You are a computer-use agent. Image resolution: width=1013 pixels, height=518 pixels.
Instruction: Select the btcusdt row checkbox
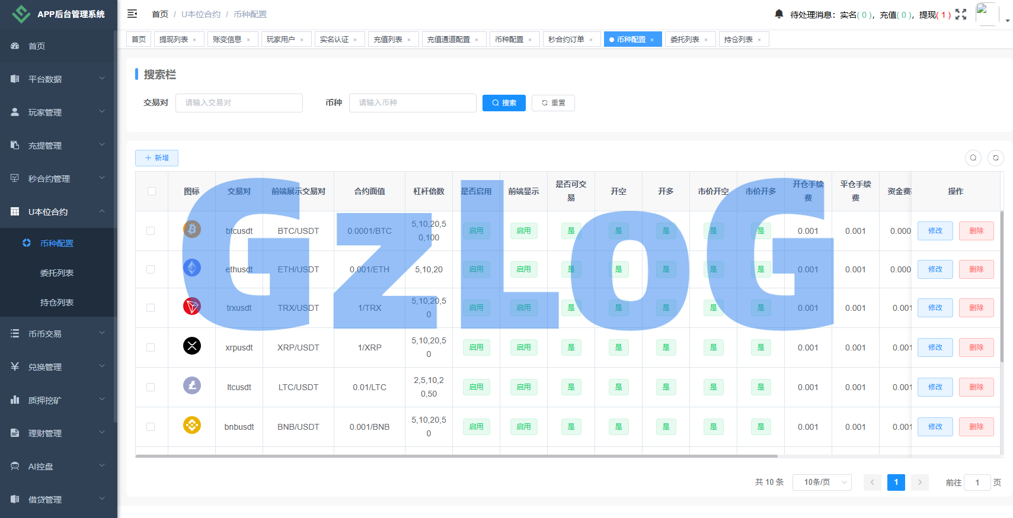[x=151, y=231]
